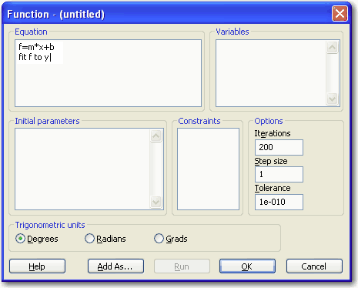Choose the Add As... button
358x288 pixels.
[x=115, y=266]
